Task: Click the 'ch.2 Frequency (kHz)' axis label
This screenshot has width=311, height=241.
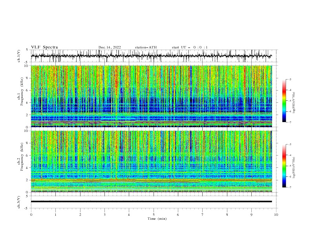Action: point(20,157)
